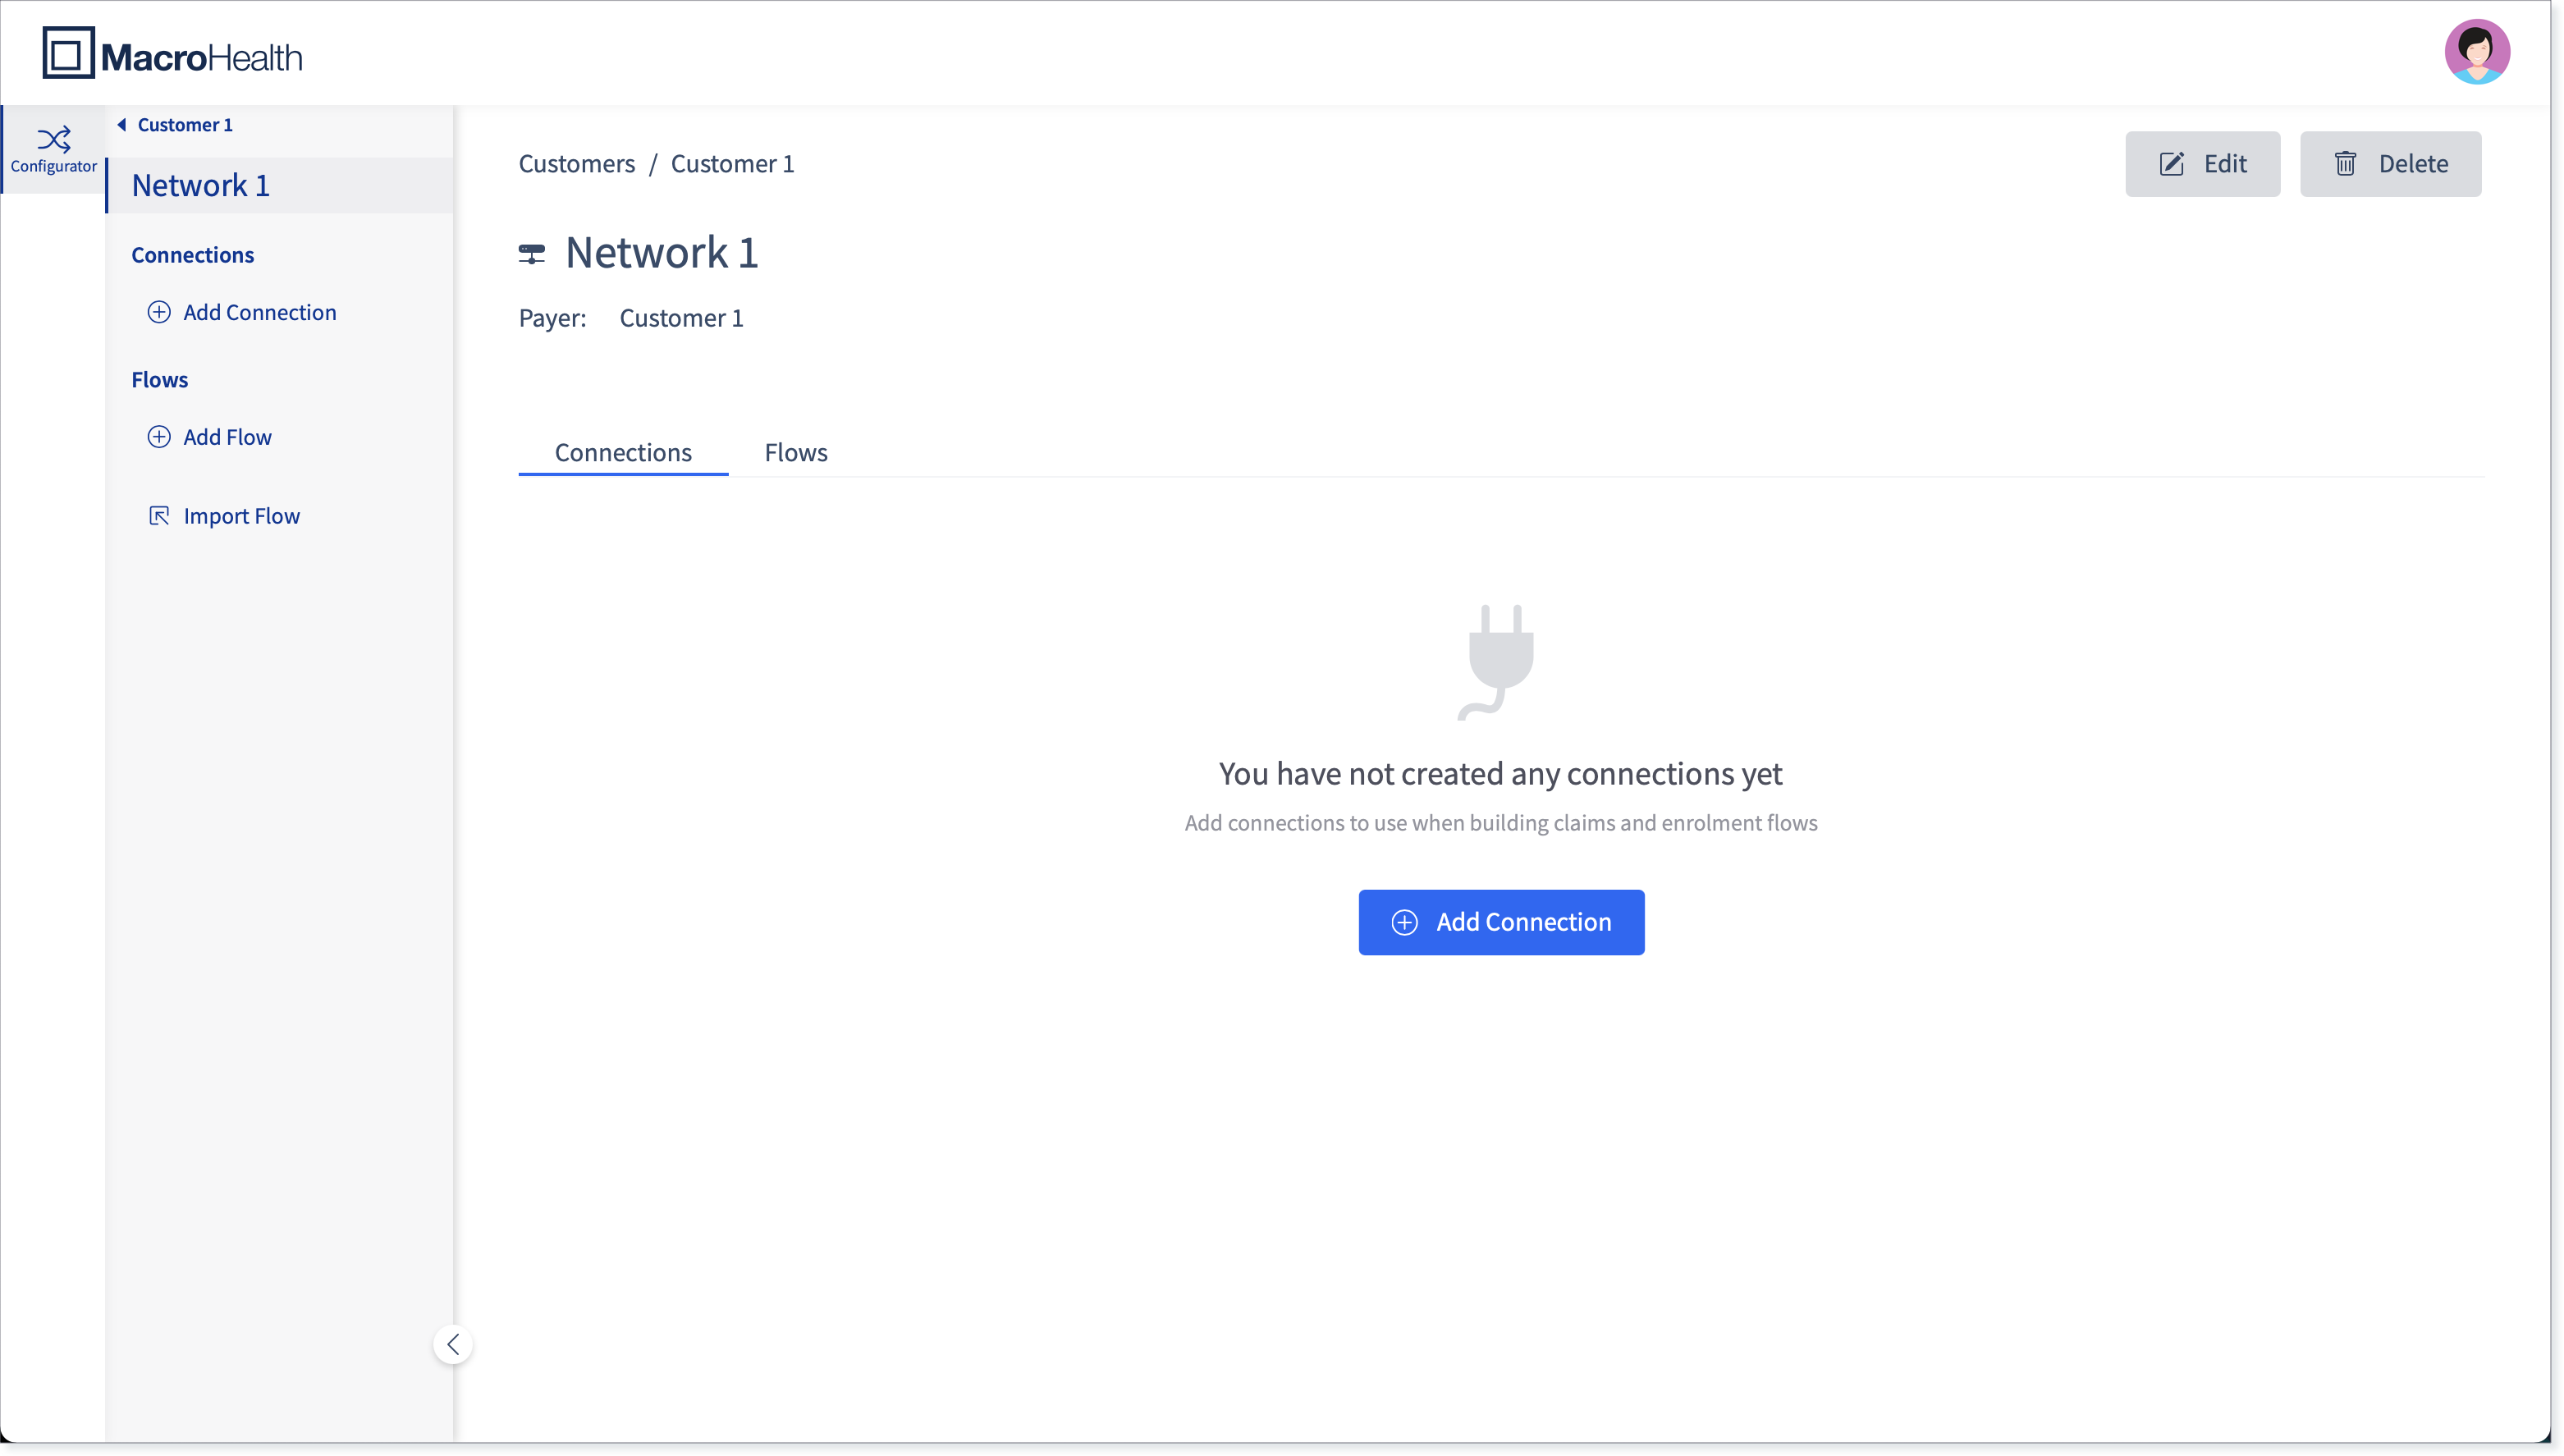Click the Import Flow arrow icon
Viewport: 2564px width, 1456px height.
tap(159, 516)
